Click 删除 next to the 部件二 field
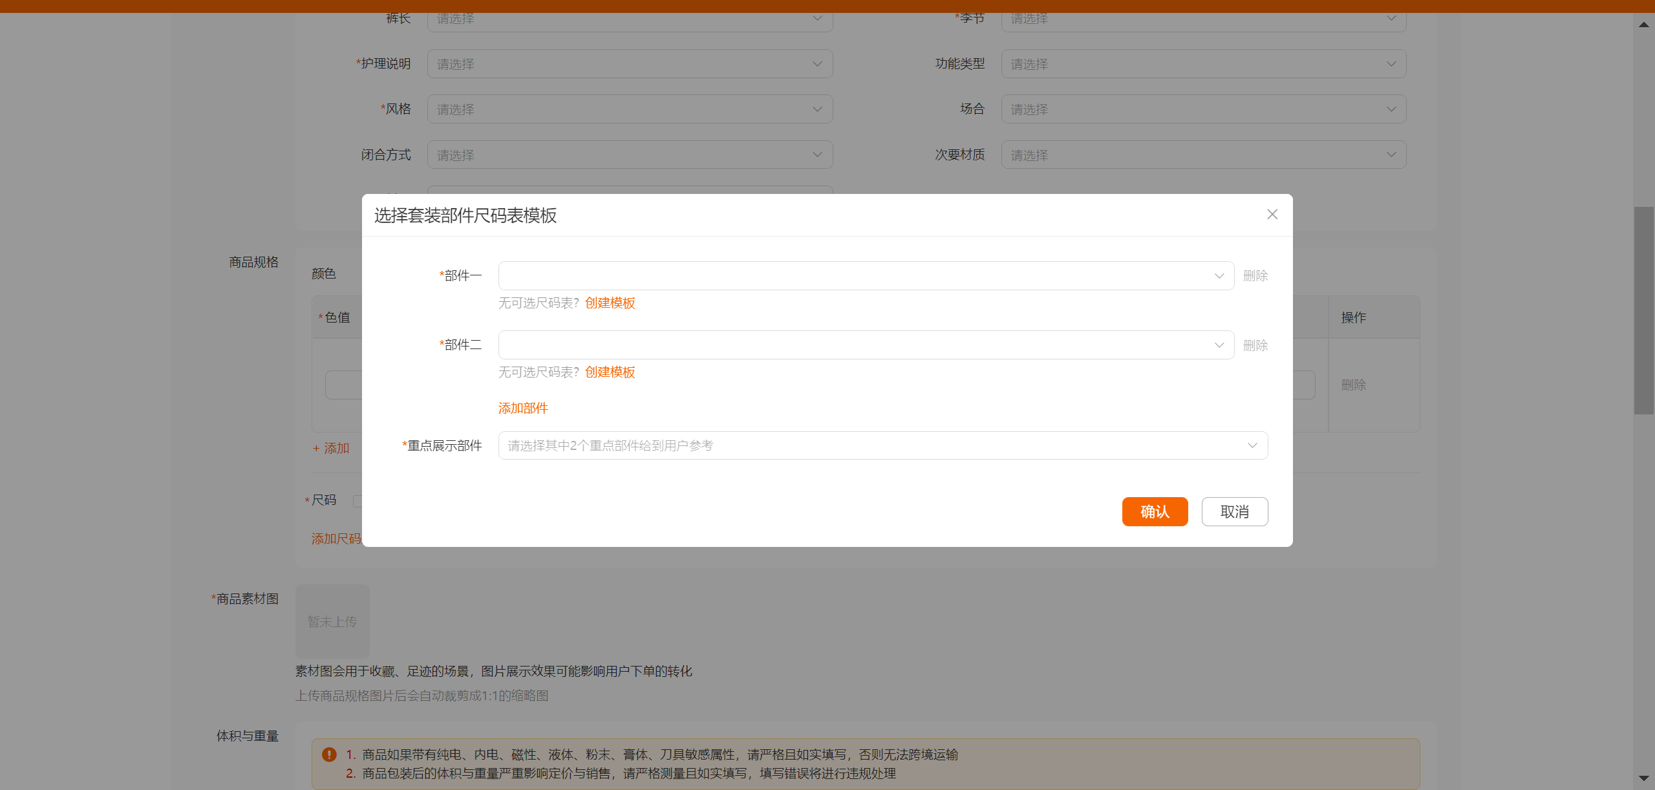The height and width of the screenshot is (790, 1655). tap(1255, 345)
